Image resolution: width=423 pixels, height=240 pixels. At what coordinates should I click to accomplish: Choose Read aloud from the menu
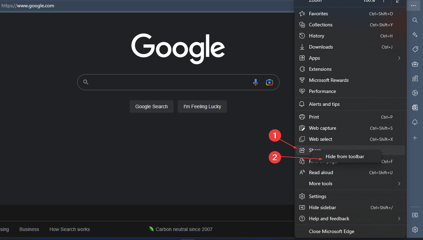click(350, 172)
